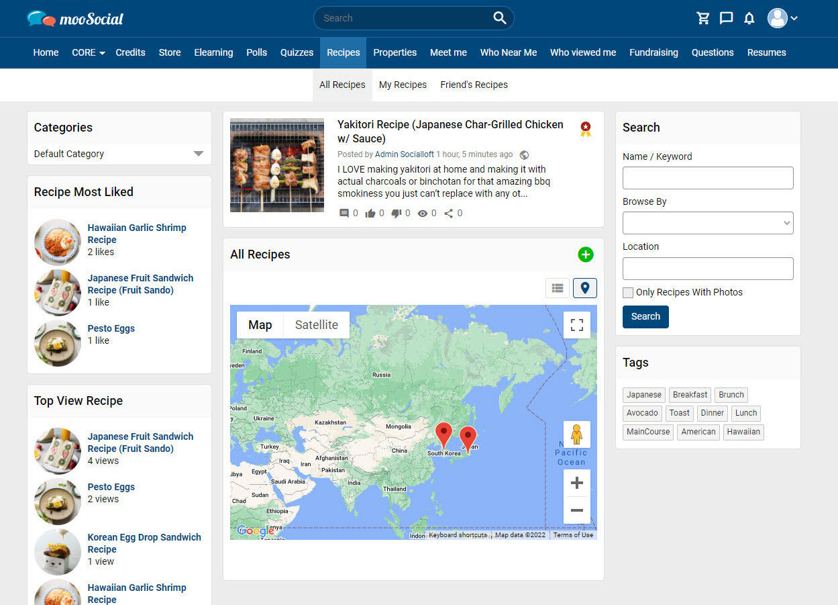Click the eye views icon
The image size is (838, 605).
point(423,214)
